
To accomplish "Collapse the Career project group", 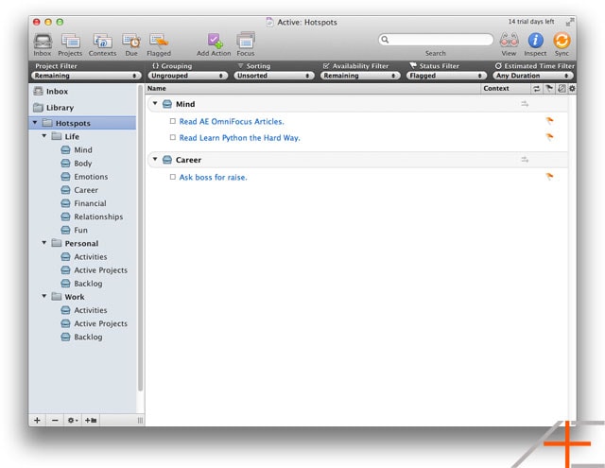I will [155, 159].
